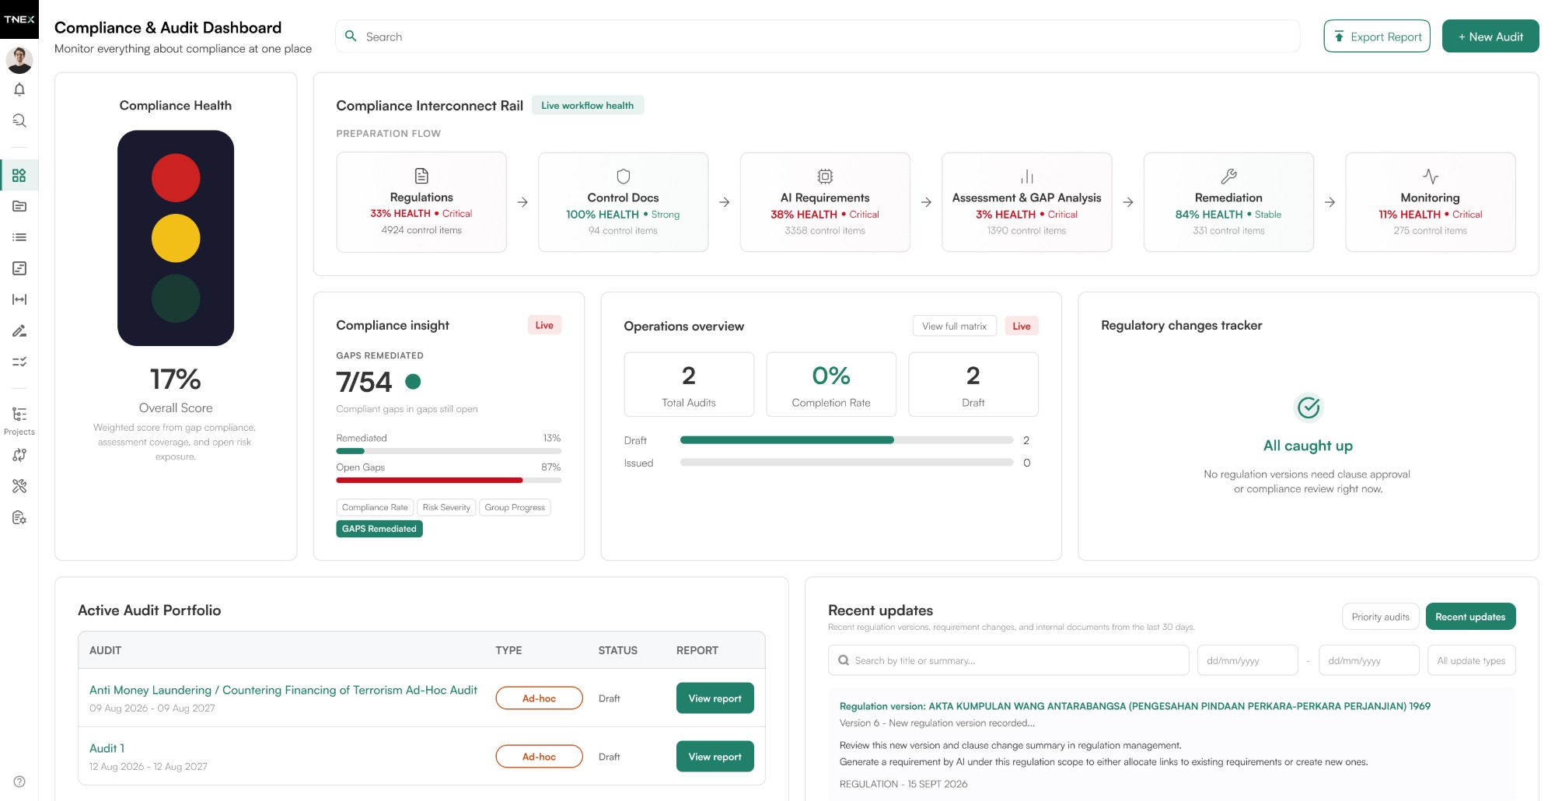View report for Anti Money Laundering audit
1555x801 pixels.
point(715,698)
